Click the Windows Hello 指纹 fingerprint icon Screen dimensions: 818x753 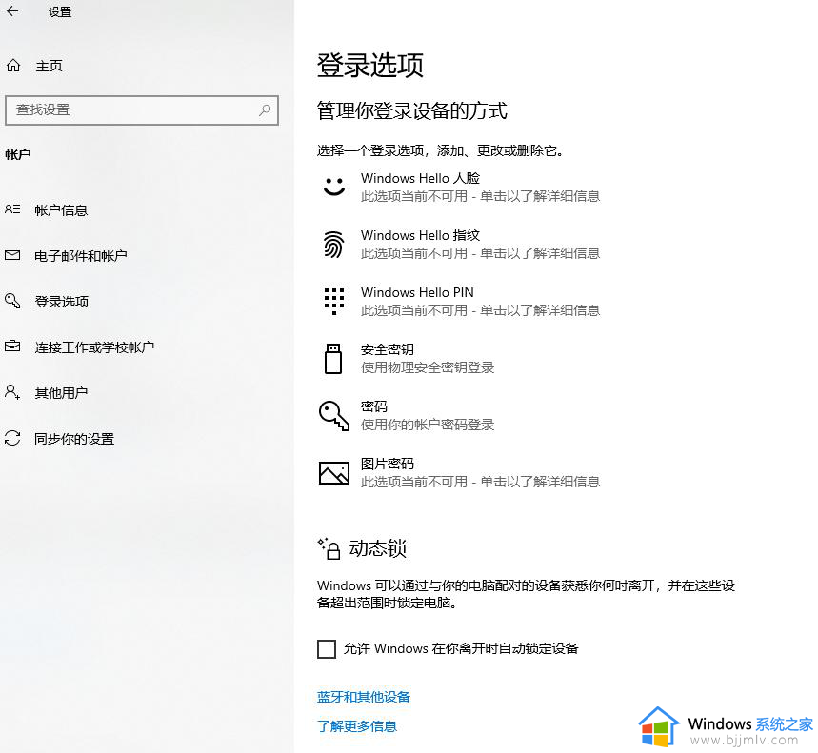(334, 244)
